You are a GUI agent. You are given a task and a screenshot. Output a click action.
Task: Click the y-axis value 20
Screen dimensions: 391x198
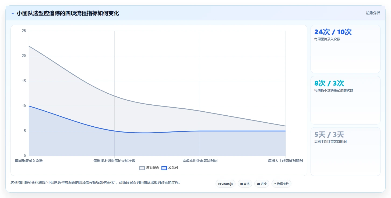tap(24, 56)
